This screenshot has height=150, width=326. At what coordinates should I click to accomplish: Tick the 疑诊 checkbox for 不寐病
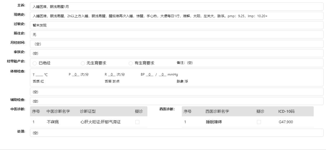point(137,122)
